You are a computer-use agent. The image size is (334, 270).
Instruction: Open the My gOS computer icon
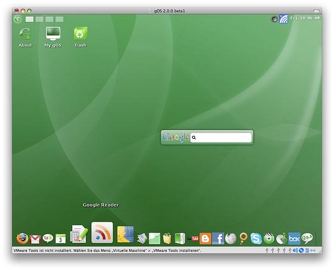coord(53,38)
